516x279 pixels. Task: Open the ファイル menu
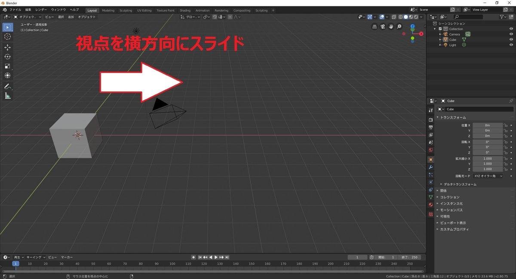pyautogui.click(x=15, y=9)
